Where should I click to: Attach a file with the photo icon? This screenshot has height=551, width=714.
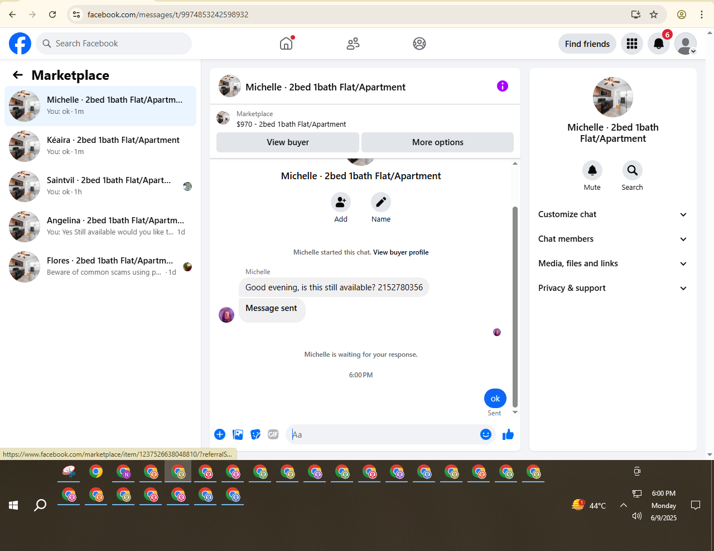(x=238, y=434)
